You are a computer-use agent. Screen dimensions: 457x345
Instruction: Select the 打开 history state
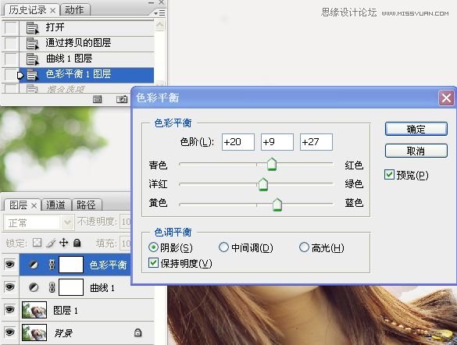pos(87,28)
